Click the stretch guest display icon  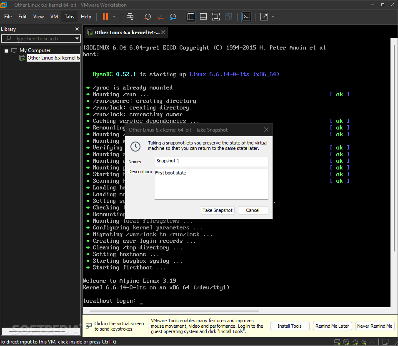(264, 17)
